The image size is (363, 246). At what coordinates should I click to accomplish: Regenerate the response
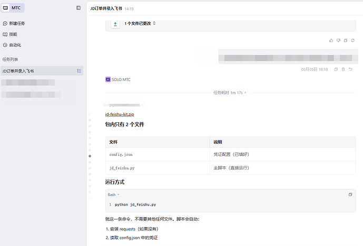click(353, 41)
